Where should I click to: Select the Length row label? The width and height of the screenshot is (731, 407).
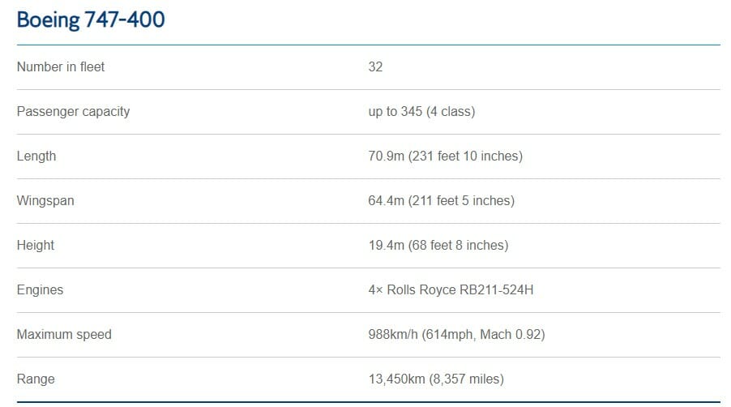[x=36, y=156]
